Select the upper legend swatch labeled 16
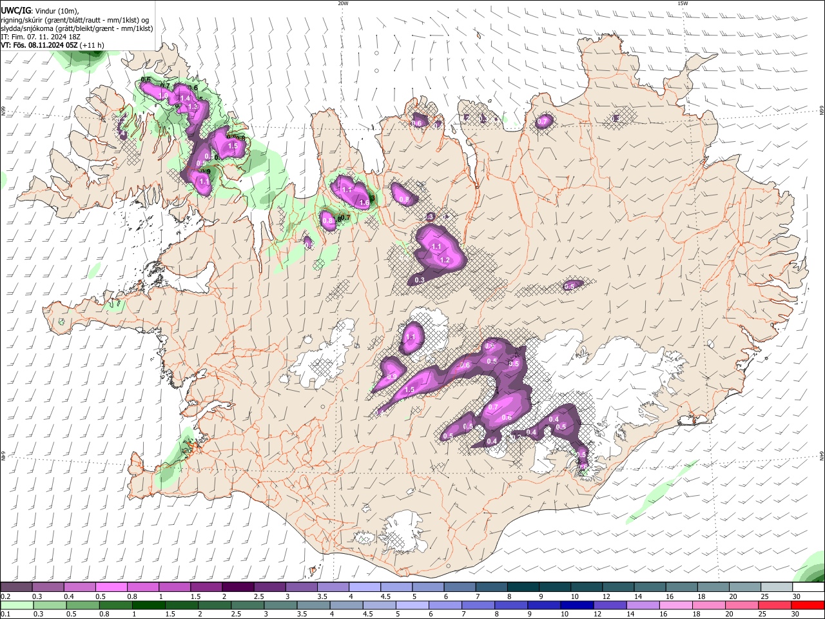Screen dimensions: 825x619 [682, 587]
